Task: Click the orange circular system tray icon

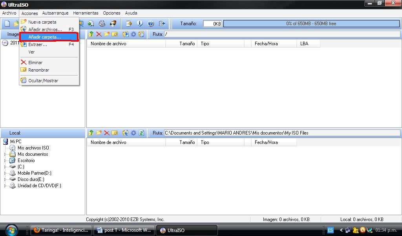Action: pyautogui.click(x=362, y=230)
